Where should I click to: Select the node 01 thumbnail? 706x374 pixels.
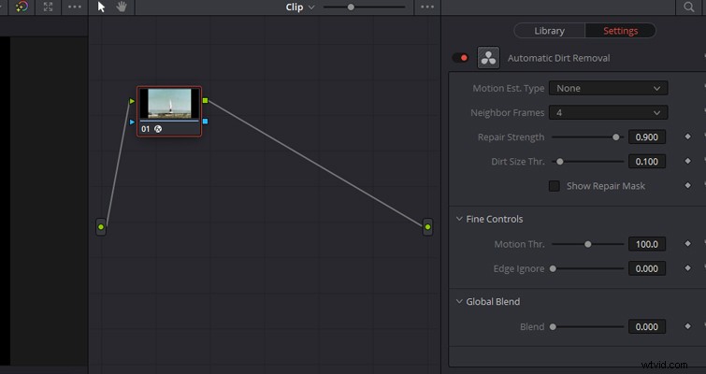point(169,104)
